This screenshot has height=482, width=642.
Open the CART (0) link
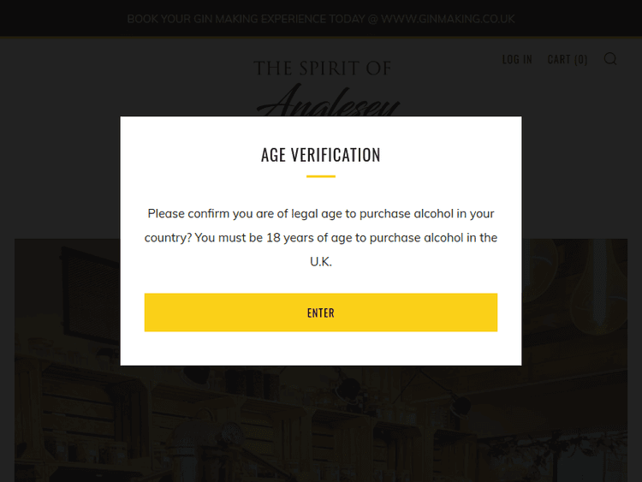pyautogui.click(x=568, y=59)
